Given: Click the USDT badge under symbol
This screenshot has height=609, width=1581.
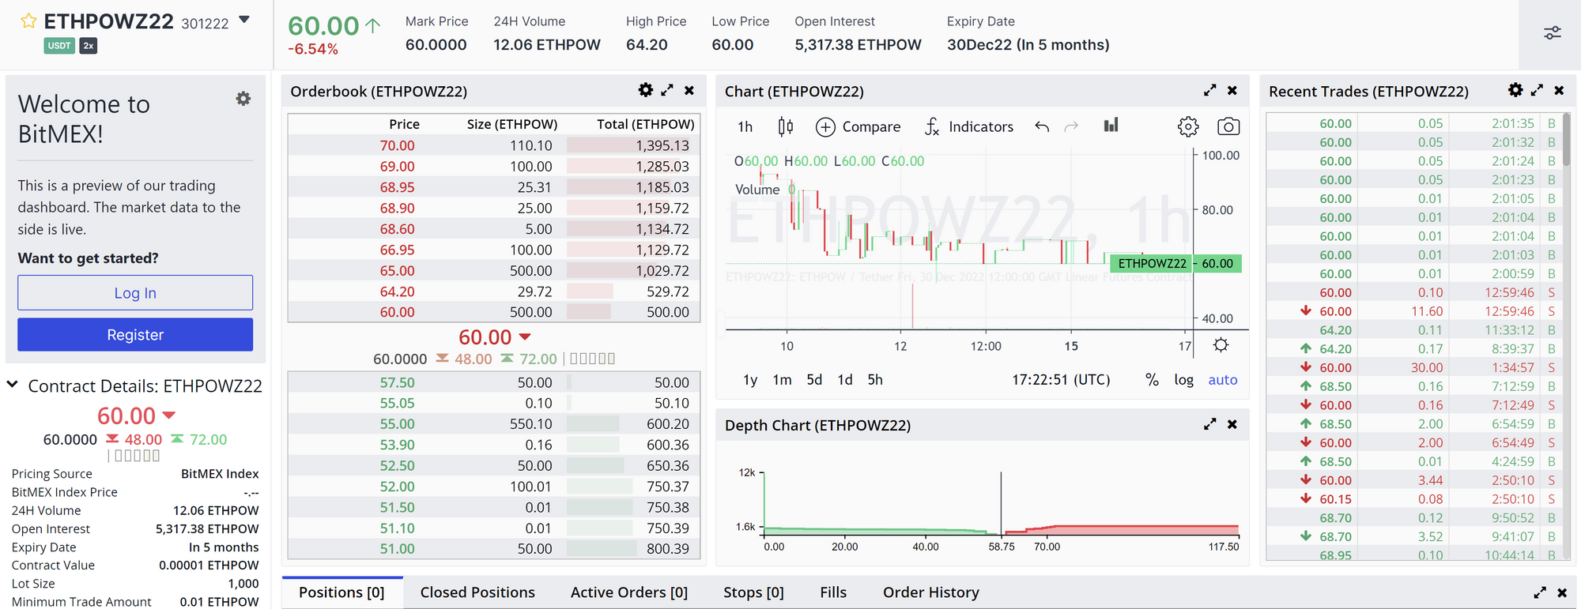Looking at the screenshot, I should pos(59,46).
